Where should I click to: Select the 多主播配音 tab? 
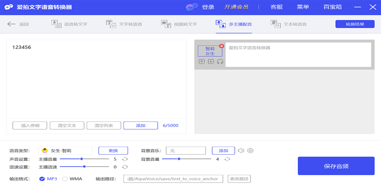pyautogui.click(x=234, y=24)
